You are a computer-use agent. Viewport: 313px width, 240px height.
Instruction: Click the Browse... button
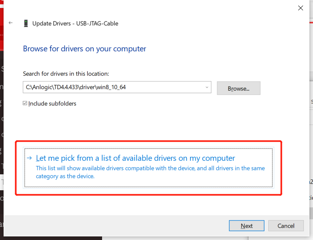[x=238, y=88]
